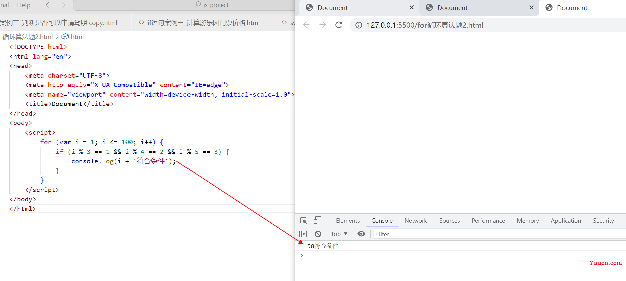Open the Sources panel in DevTools
The image size is (626, 281).
449,221
